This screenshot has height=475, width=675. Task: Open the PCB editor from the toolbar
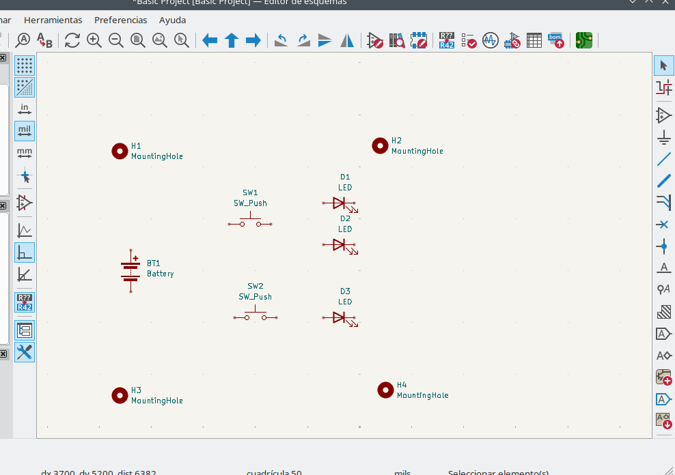[583, 40]
